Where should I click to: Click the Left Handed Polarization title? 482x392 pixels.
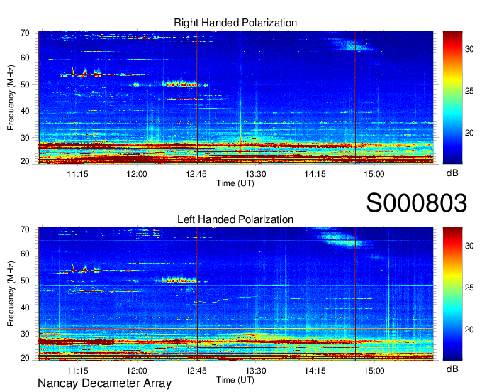click(235, 219)
